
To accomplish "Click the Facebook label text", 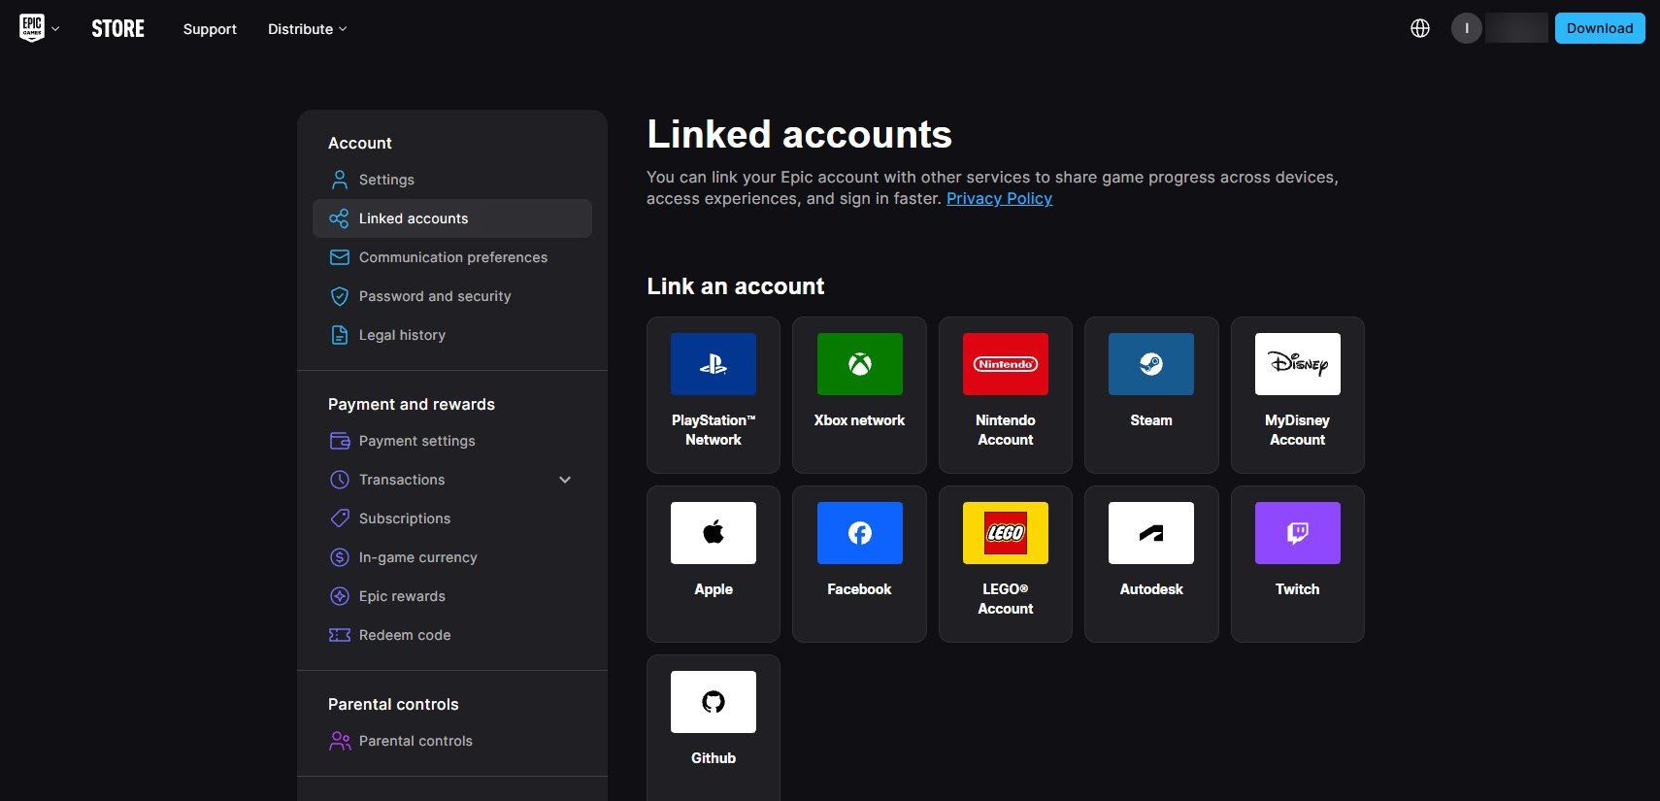I will (x=859, y=589).
